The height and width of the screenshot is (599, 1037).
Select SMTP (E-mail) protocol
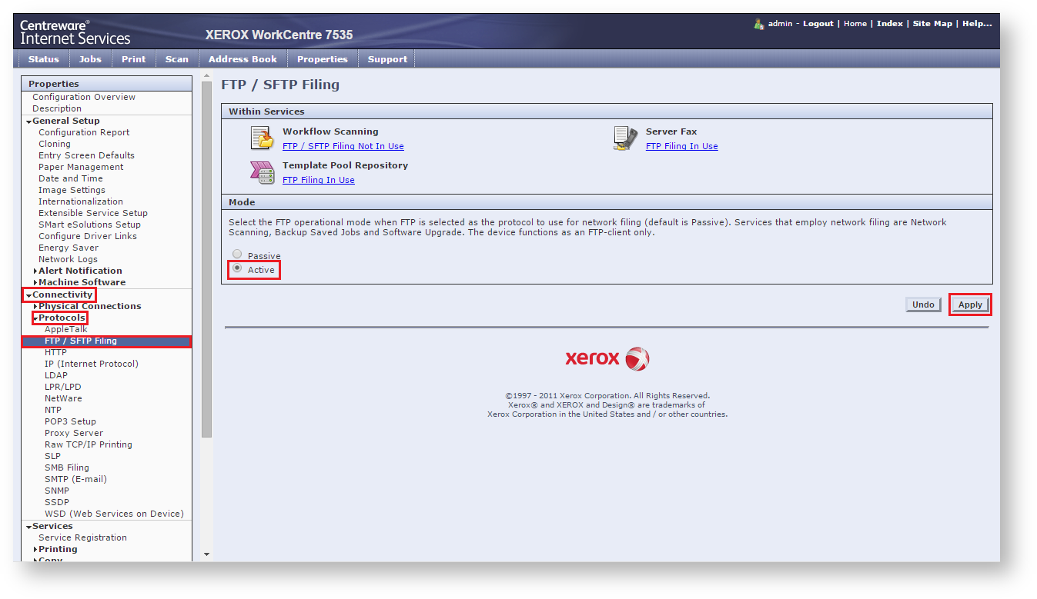(75, 479)
